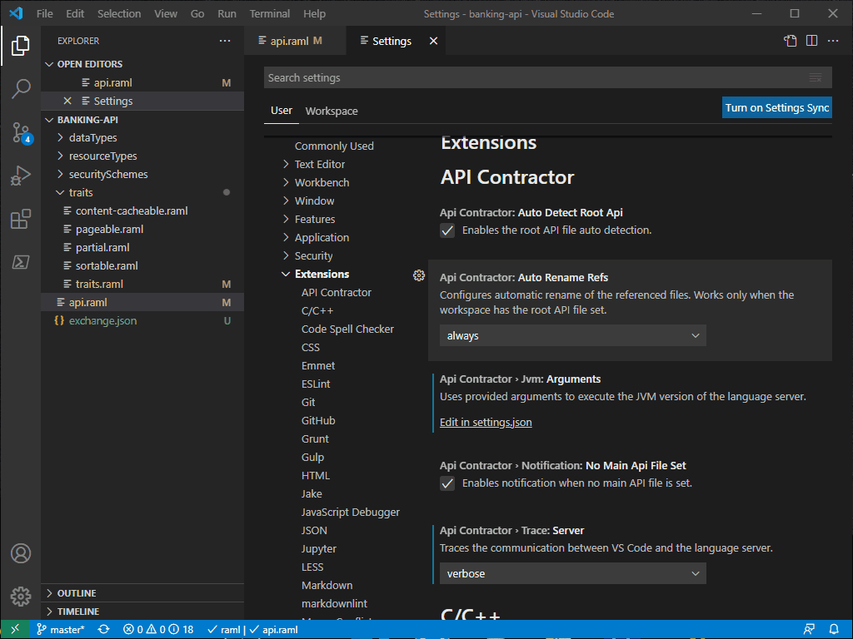Screen dimensions: 853x639
Task: Click Edit in settings.json link
Action: coord(486,422)
